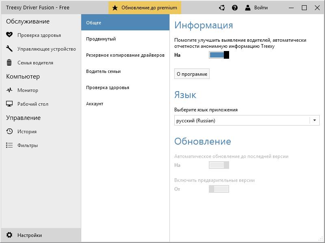
Task: Switch to the Продвинутый settings tab
Action: (125, 39)
